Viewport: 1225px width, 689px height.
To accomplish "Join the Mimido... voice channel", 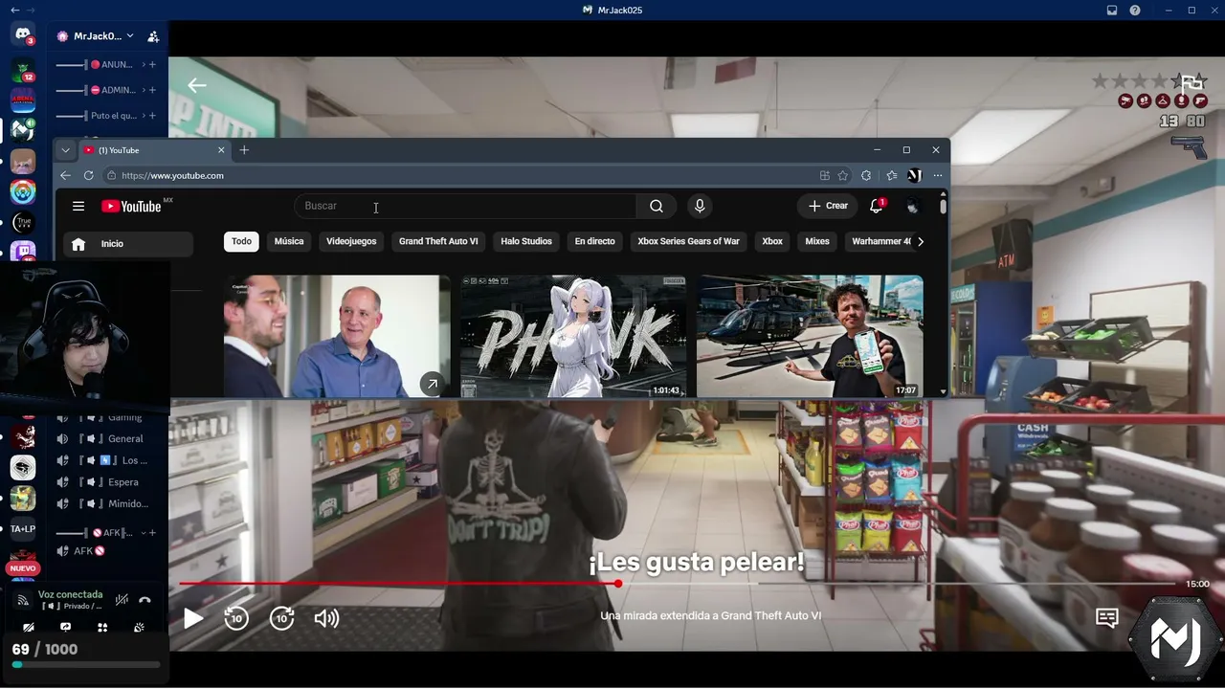I will (x=100, y=504).
